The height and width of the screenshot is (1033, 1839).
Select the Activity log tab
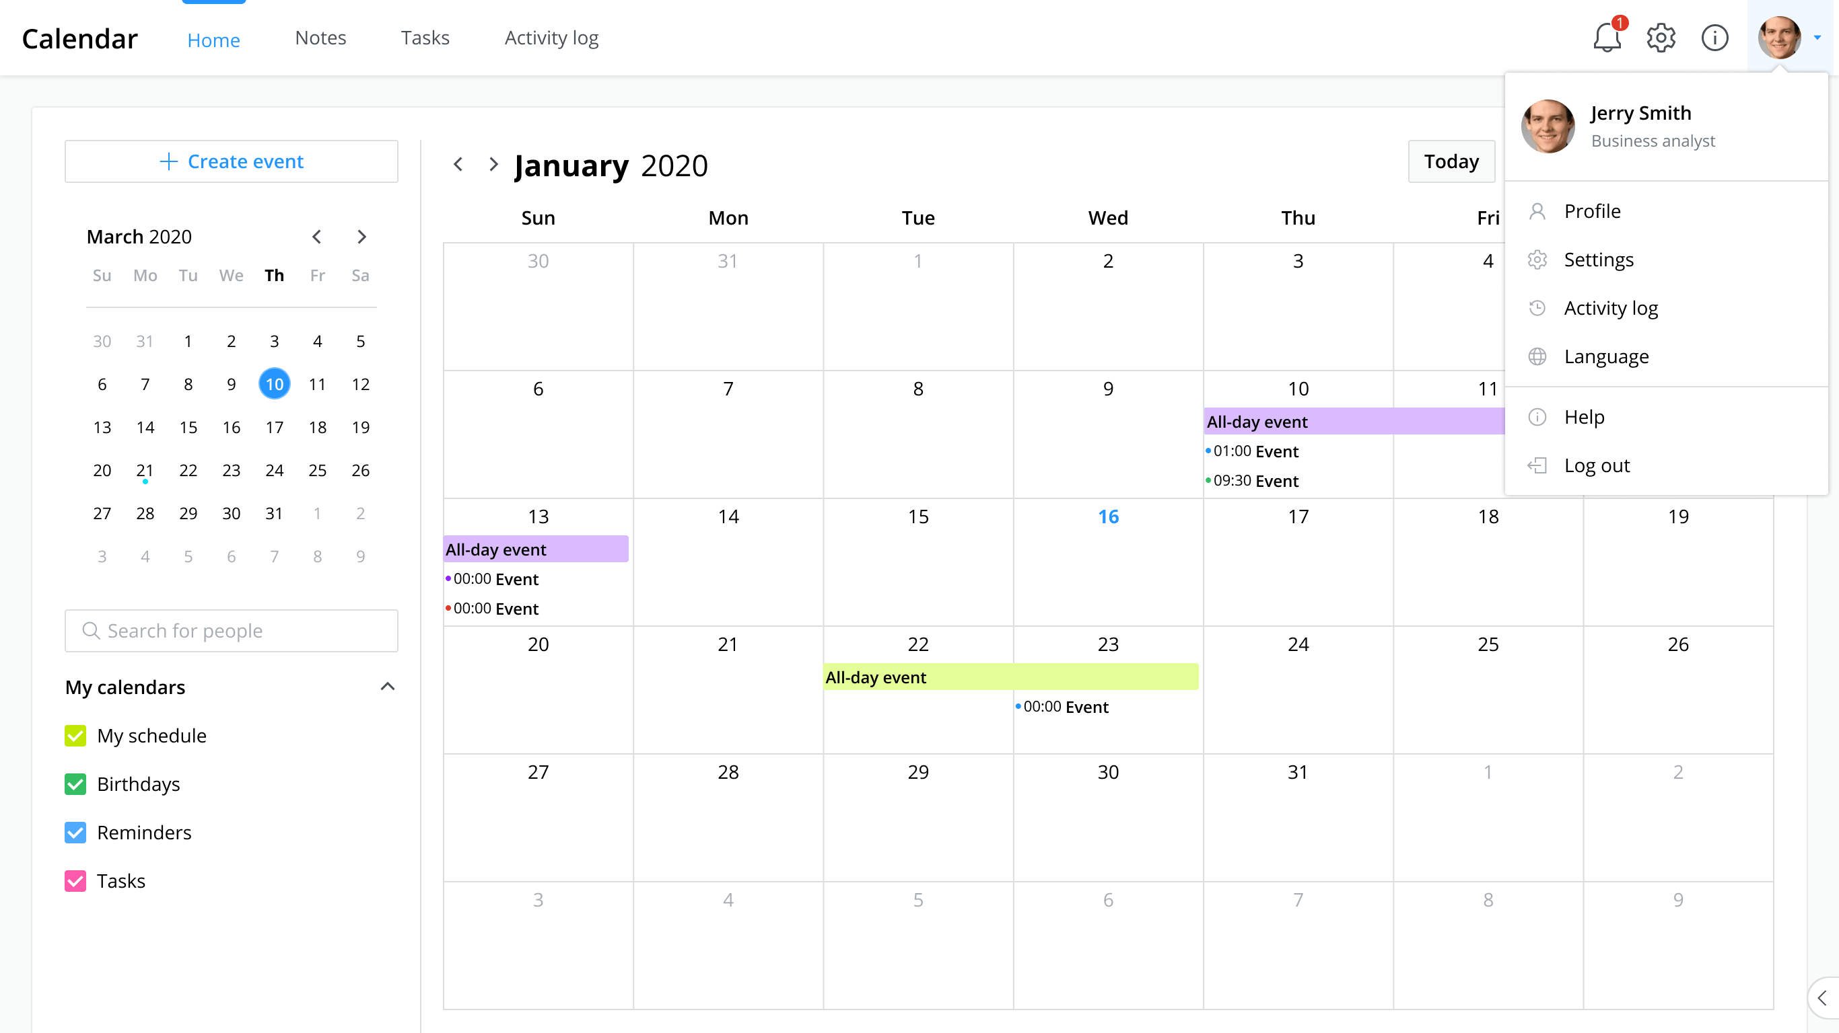pos(552,38)
